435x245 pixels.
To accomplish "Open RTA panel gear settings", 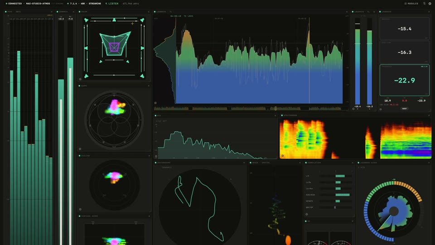I will pos(156,156).
